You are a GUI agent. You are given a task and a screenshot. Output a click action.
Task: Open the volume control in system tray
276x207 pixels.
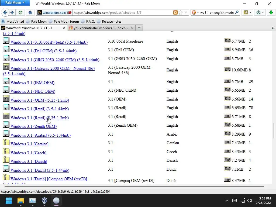[249, 201]
